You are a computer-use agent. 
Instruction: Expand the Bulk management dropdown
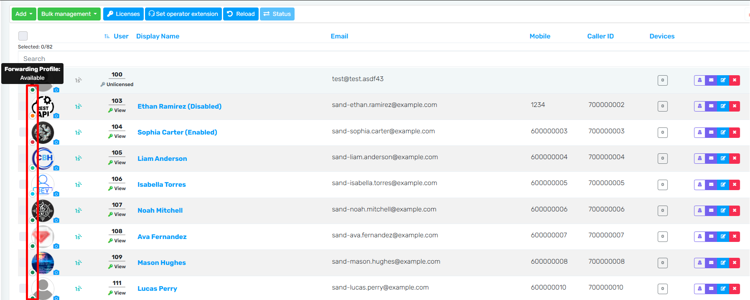click(x=69, y=14)
